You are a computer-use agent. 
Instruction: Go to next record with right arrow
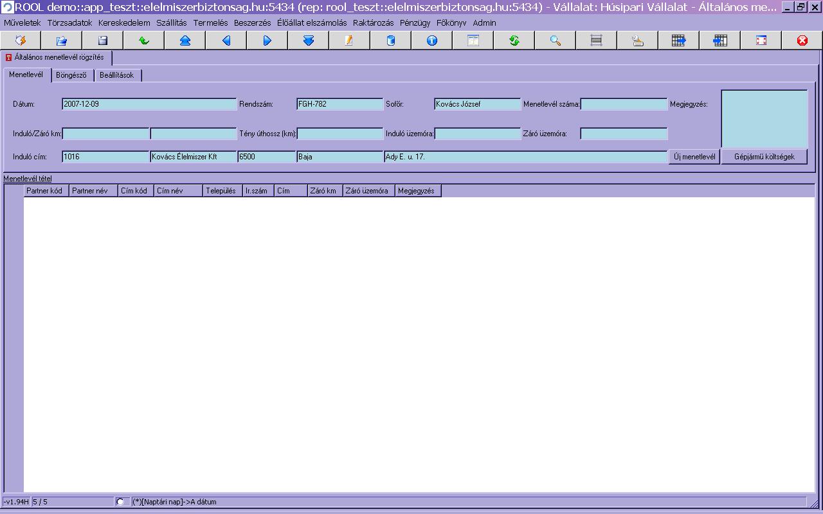click(x=267, y=40)
